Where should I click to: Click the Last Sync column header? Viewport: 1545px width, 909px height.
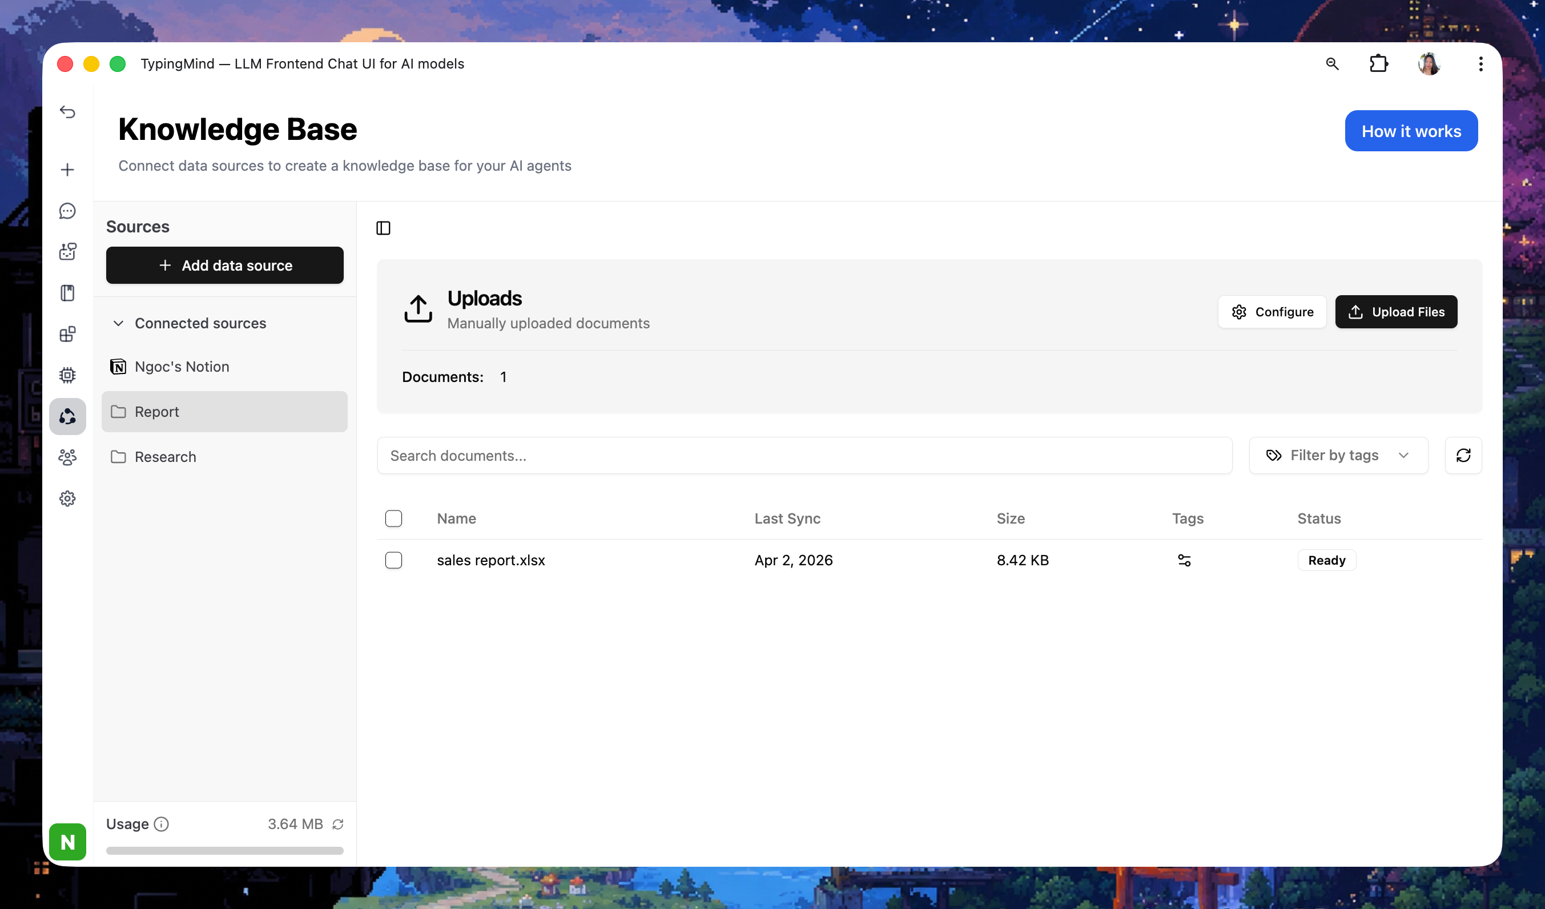click(x=787, y=518)
